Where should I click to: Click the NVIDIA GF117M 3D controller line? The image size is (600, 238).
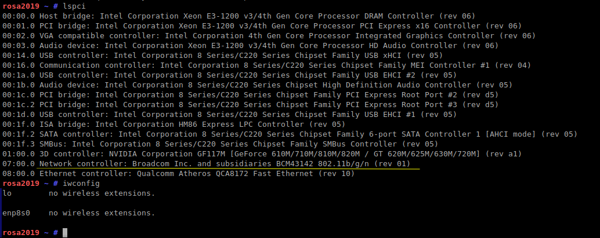point(261,153)
